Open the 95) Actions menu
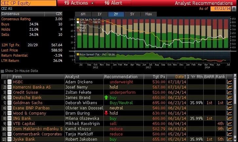The image size is (238, 142). 76,3
